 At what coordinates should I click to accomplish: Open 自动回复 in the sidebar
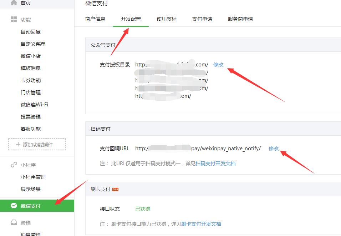[x=31, y=32]
